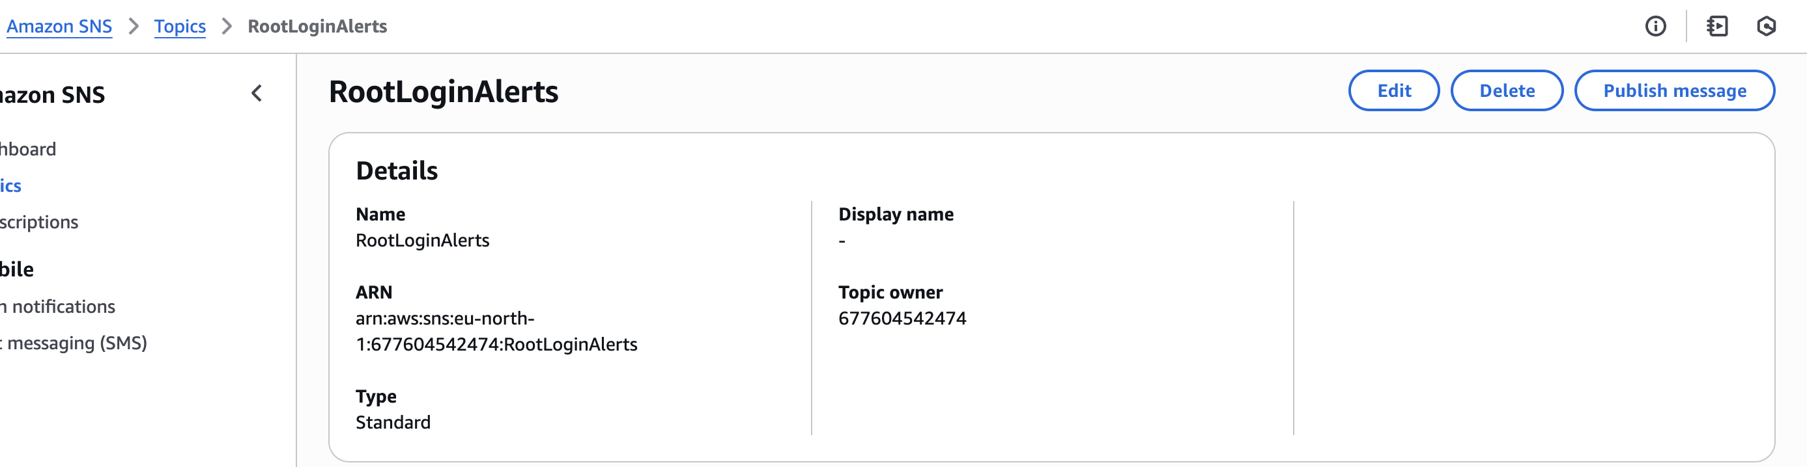The height and width of the screenshot is (467, 1807).
Task: Edit the RootLoginAlerts topic
Action: tap(1393, 90)
